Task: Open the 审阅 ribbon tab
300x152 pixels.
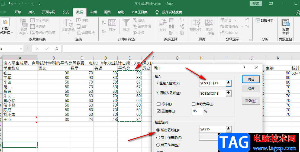Action: coord(93,12)
